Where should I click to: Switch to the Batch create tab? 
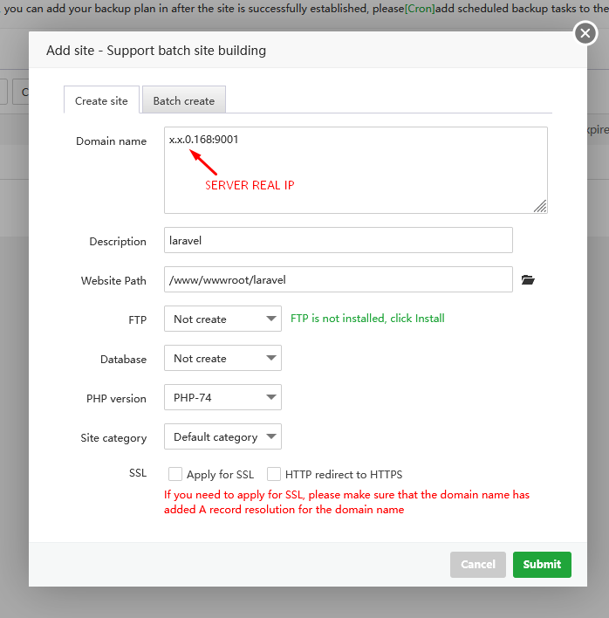[183, 100]
